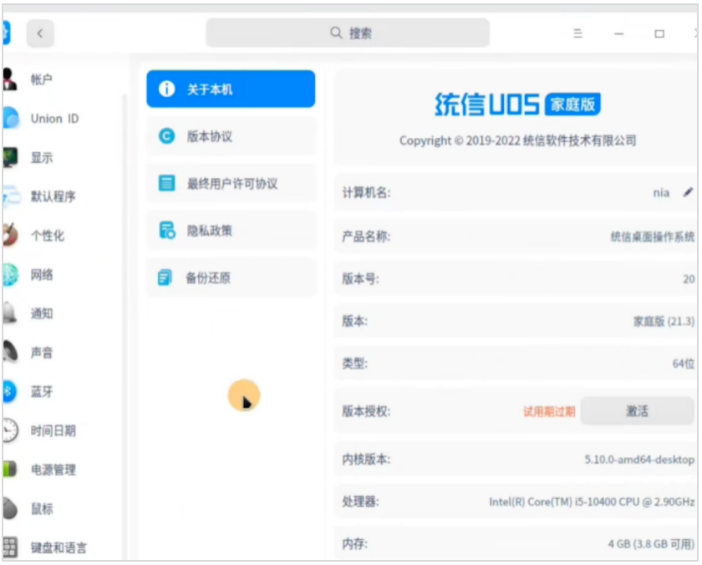Click the 4 GB memory value
702x565 pixels.
(x=651, y=544)
